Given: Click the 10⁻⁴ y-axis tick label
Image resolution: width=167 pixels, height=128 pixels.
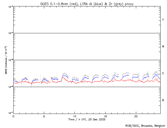Looking at the screenshot, I should 10,33.
